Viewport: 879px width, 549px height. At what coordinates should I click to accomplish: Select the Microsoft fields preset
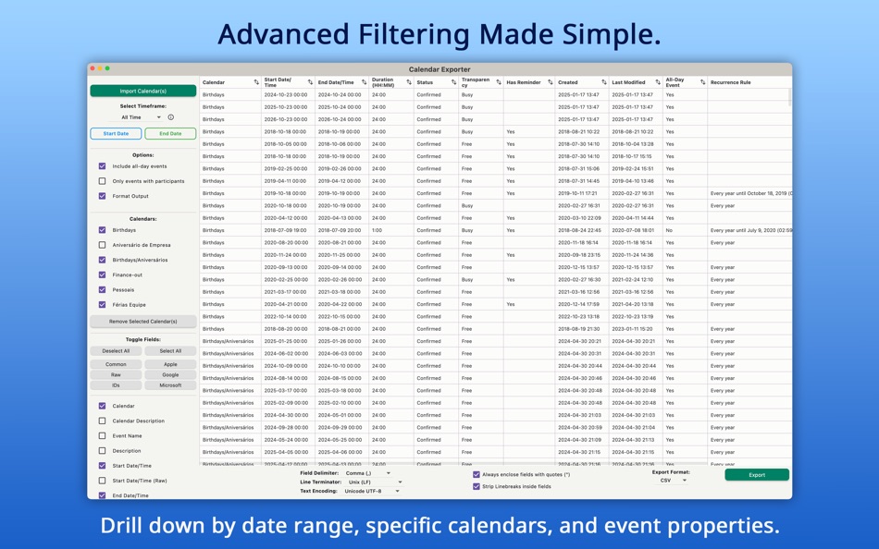pos(170,385)
